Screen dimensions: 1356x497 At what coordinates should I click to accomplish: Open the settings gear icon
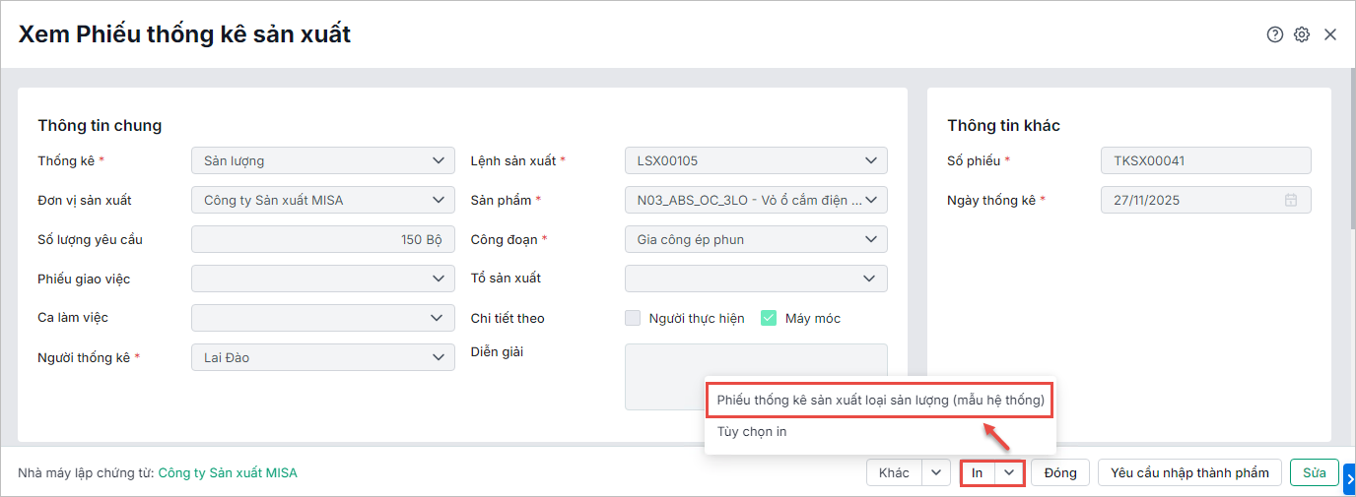(x=1302, y=34)
